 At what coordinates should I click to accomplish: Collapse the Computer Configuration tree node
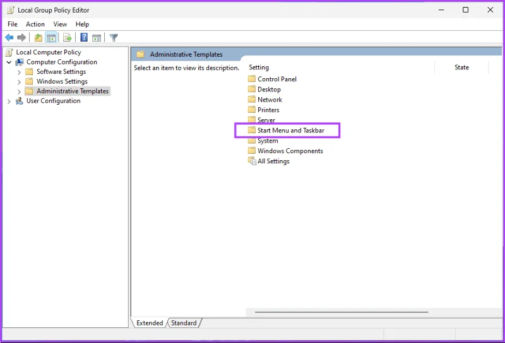tap(9, 62)
